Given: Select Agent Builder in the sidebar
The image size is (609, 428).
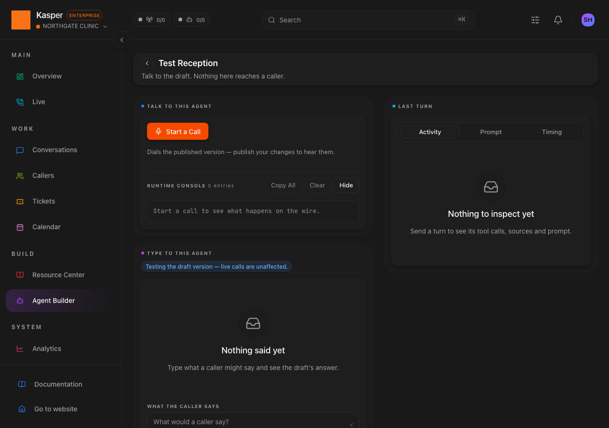Looking at the screenshot, I should [x=60, y=301].
